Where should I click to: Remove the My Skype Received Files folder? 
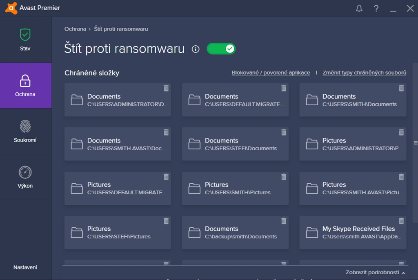click(x=401, y=221)
